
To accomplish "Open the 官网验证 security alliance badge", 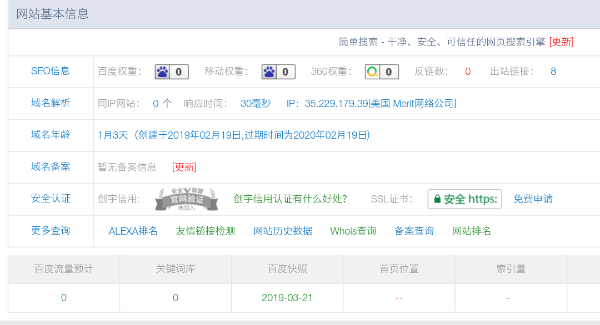I will tap(187, 199).
